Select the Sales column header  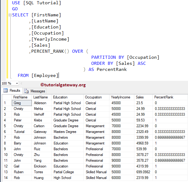coord(140,97)
